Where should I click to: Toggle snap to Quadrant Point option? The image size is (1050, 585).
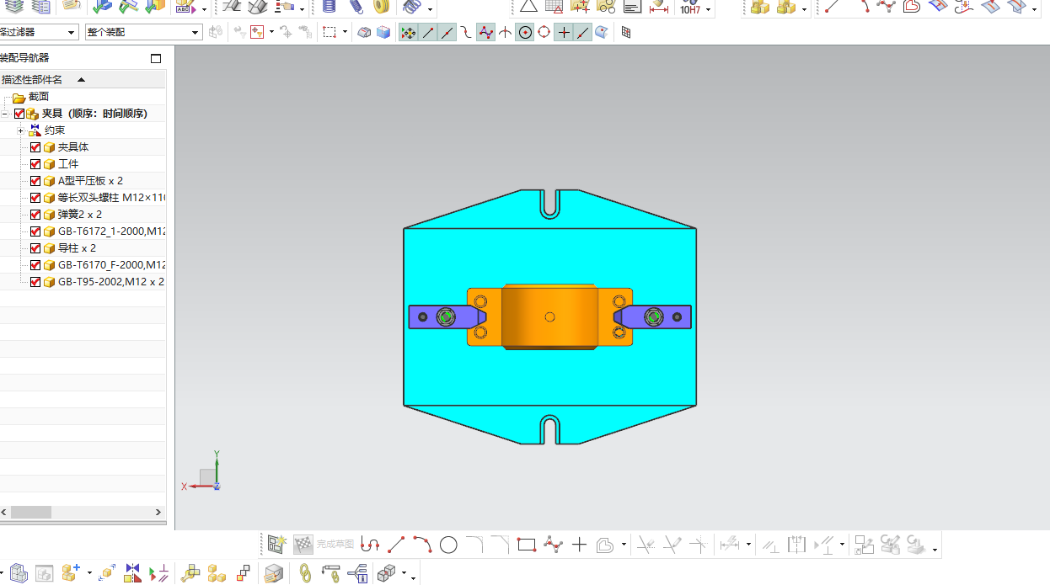544,33
